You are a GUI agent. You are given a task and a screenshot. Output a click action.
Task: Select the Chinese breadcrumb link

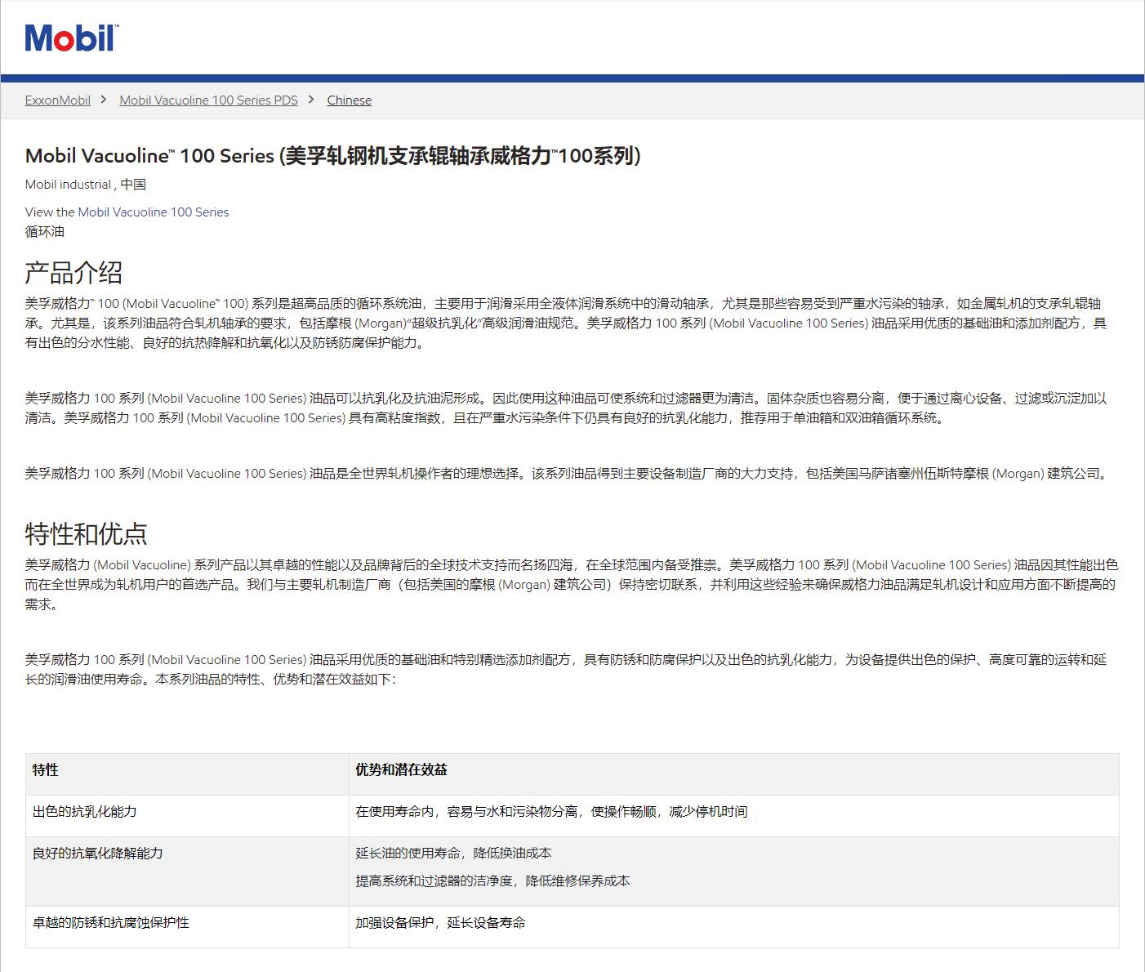pyautogui.click(x=349, y=100)
